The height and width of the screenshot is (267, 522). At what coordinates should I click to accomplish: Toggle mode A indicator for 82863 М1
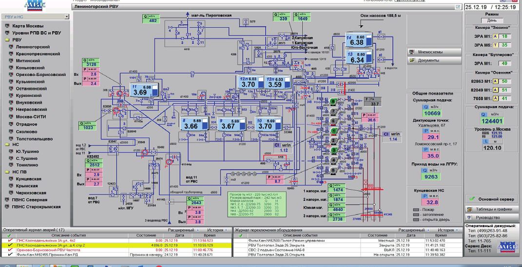point(496,81)
